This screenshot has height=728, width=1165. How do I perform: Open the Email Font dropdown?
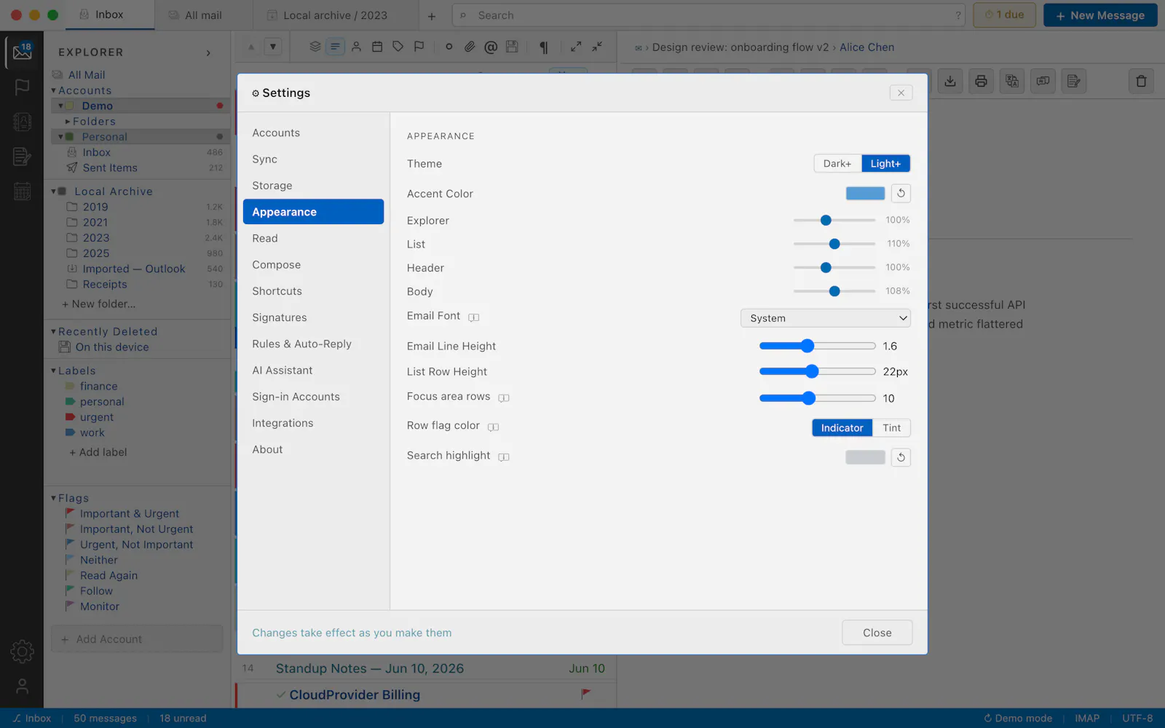(x=826, y=318)
